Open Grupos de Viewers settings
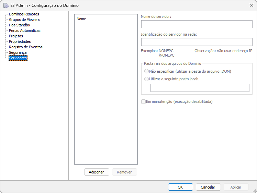257x193 pixels. coord(24,20)
